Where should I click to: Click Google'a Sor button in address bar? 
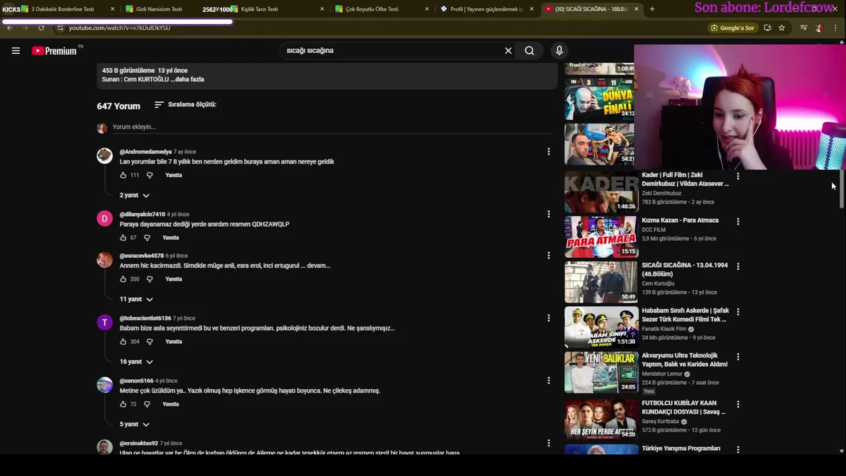(x=732, y=28)
